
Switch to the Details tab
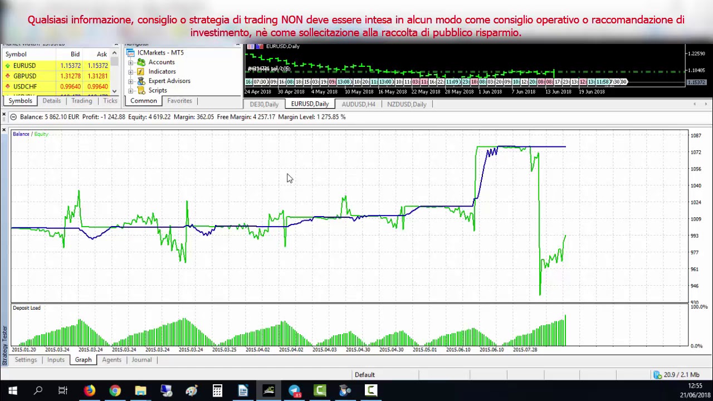[x=52, y=101]
